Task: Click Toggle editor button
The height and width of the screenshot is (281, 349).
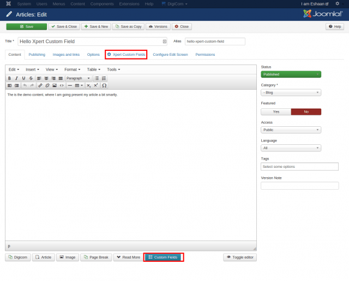Action: point(240,257)
